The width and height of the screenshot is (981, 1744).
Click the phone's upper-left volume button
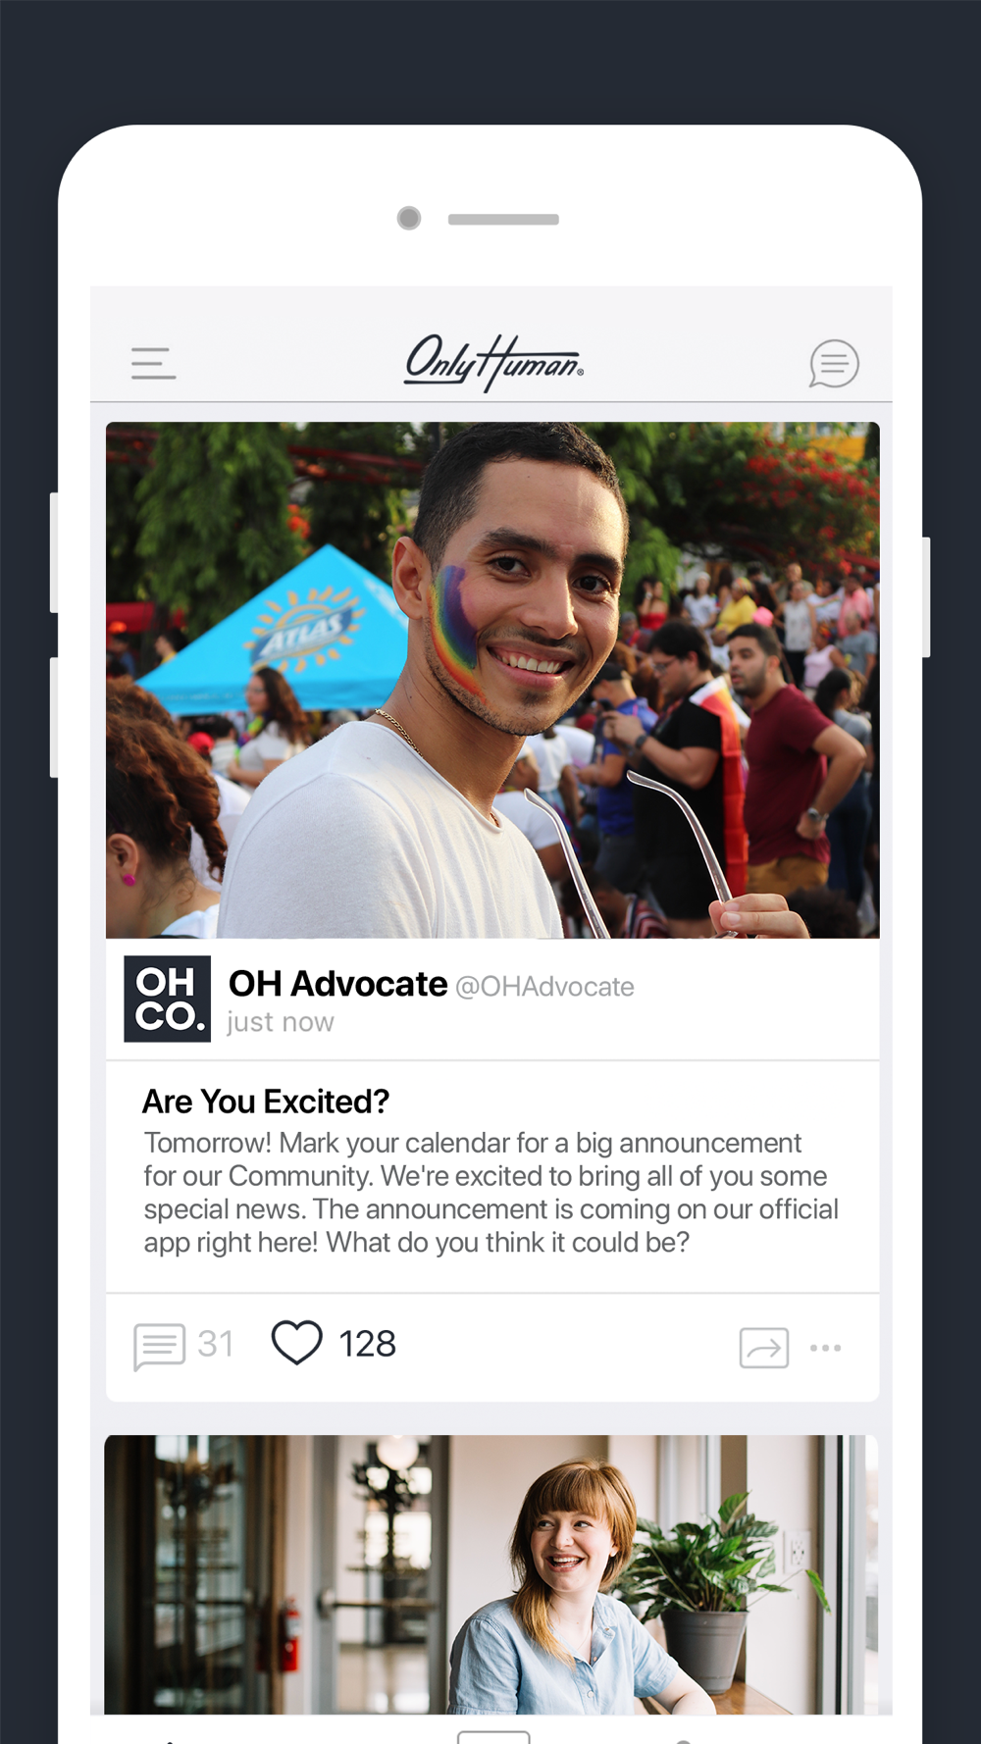(54, 552)
